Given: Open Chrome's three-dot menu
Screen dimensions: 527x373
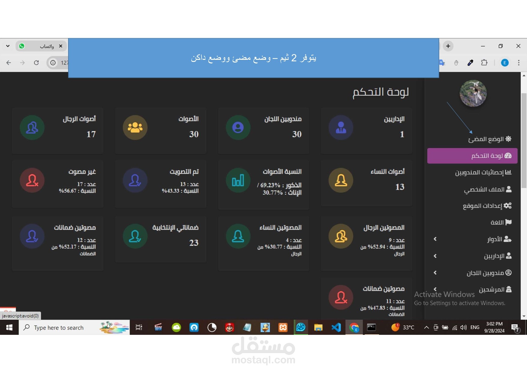Looking at the screenshot, I should pos(519,63).
